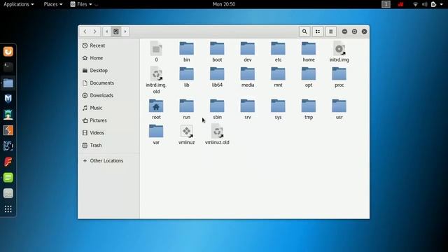Open the hamburger menu in Files
This screenshot has width=448, height=252.
pyautogui.click(x=331, y=31)
